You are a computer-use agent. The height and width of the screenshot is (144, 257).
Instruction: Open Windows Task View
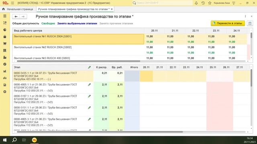tap(24, 140)
